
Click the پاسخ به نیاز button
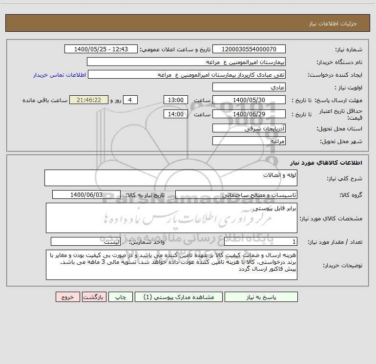pyautogui.click(x=261, y=297)
